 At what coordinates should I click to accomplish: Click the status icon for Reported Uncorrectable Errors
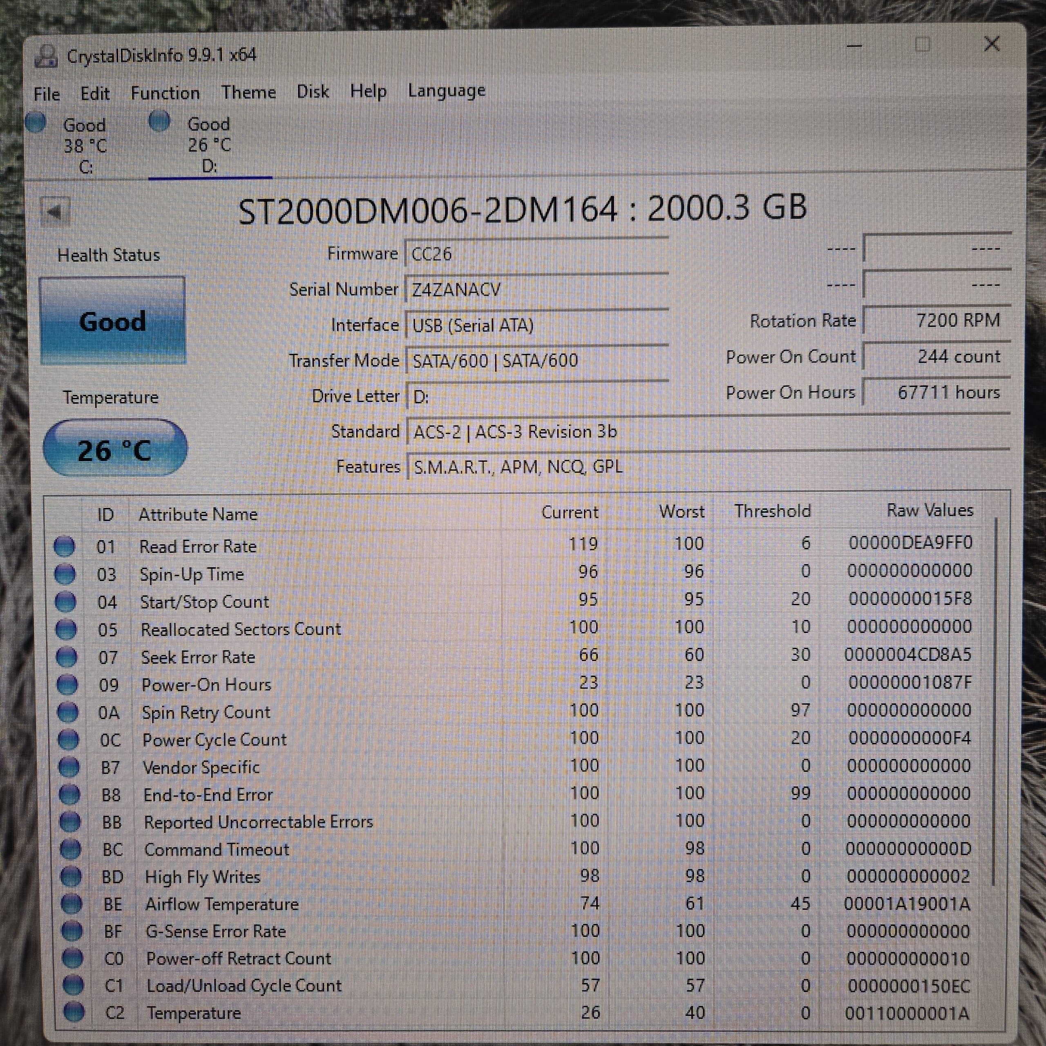click(70, 822)
